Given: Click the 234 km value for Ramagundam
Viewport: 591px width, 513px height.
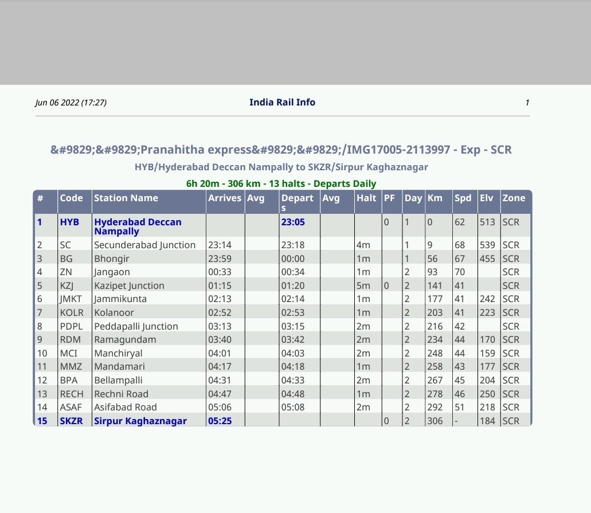Looking at the screenshot, I should click(x=435, y=340).
